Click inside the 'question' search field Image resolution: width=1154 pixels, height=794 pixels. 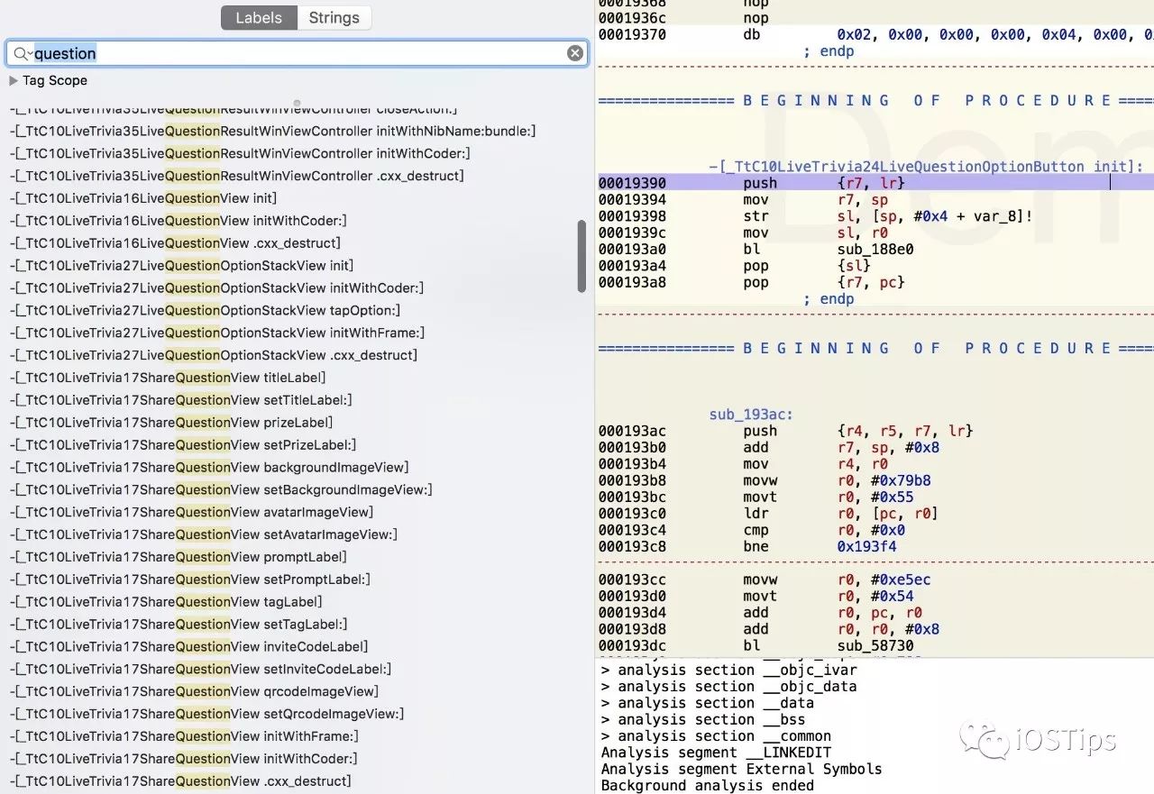(298, 53)
